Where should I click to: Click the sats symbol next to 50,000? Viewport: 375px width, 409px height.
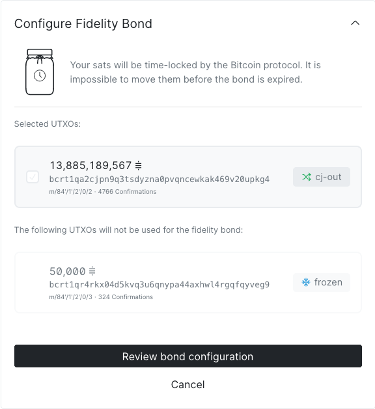pos(92,271)
